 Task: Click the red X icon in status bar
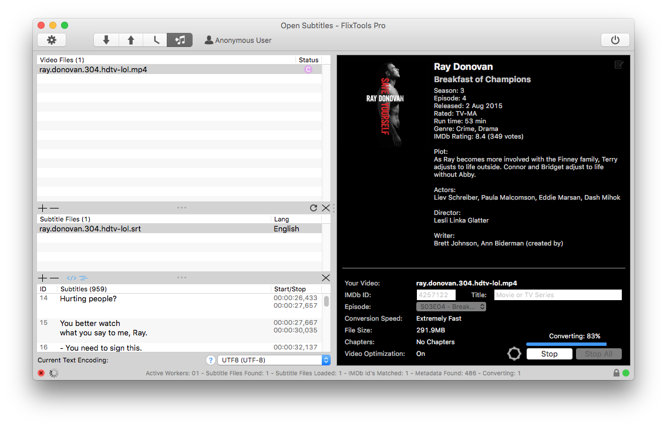(x=41, y=373)
